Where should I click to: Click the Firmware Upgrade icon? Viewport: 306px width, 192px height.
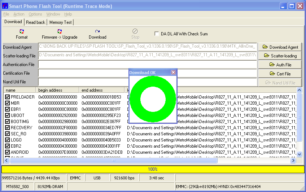(60, 32)
